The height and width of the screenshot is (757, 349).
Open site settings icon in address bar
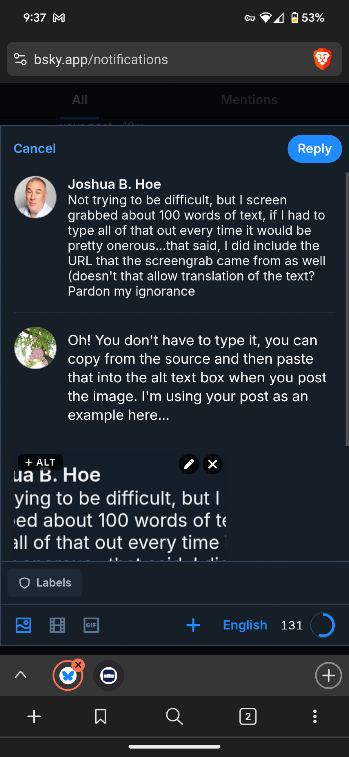(x=20, y=59)
